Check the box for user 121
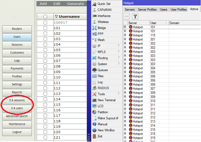This screenshot has width=201, height=142. [45, 138]
